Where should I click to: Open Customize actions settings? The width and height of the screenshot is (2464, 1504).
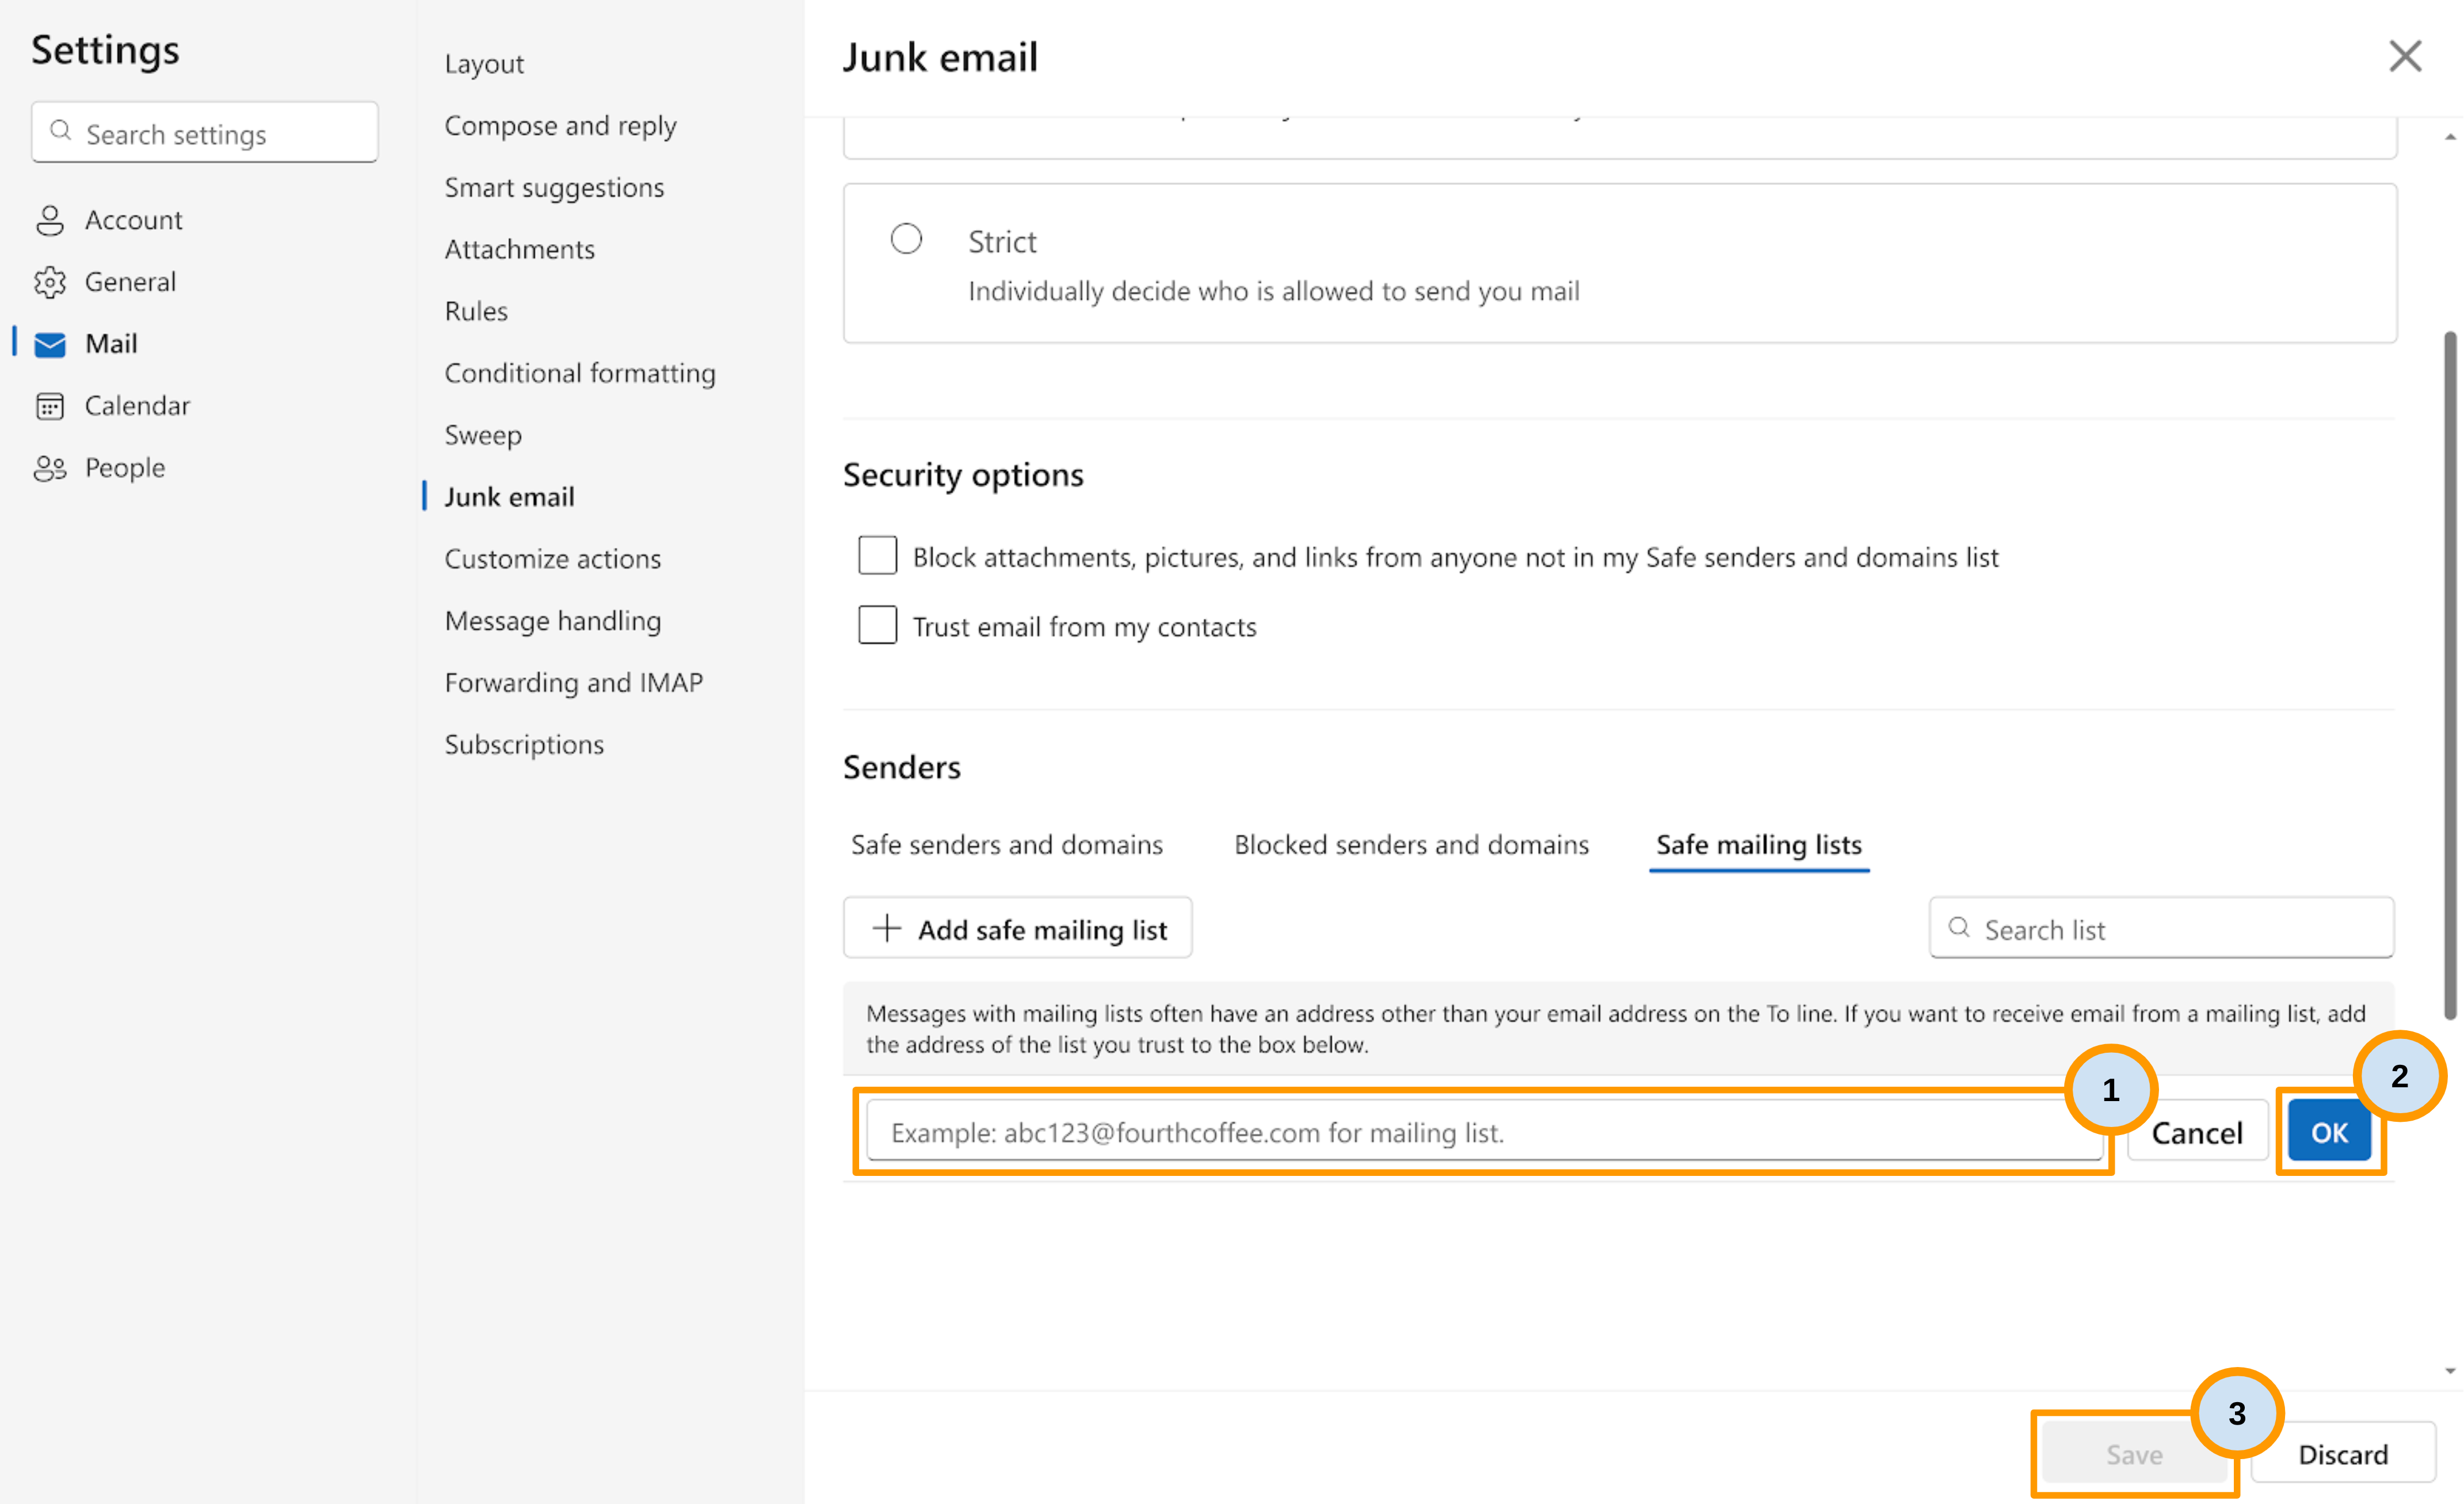[x=552, y=559]
